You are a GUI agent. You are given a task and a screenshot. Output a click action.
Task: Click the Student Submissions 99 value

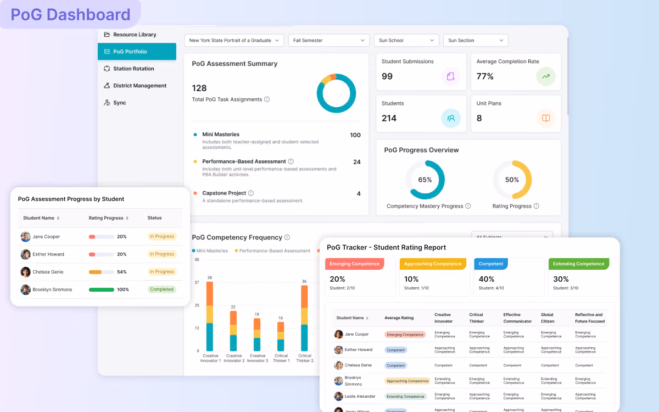click(387, 76)
